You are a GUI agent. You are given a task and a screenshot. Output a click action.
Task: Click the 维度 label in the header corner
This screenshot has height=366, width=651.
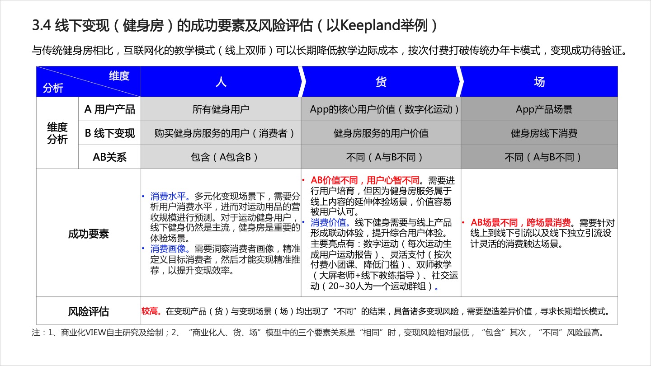click(x=119, y=75)
